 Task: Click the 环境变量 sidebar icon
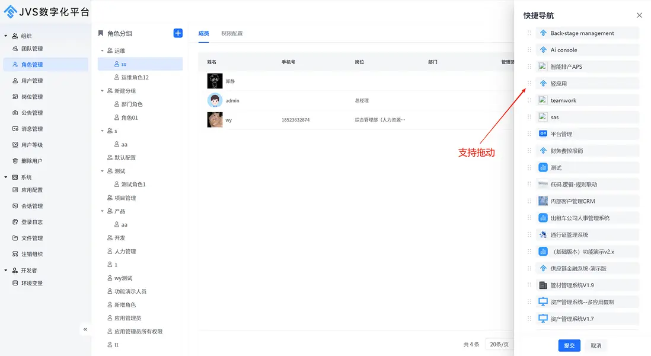(x=15, y=283)
